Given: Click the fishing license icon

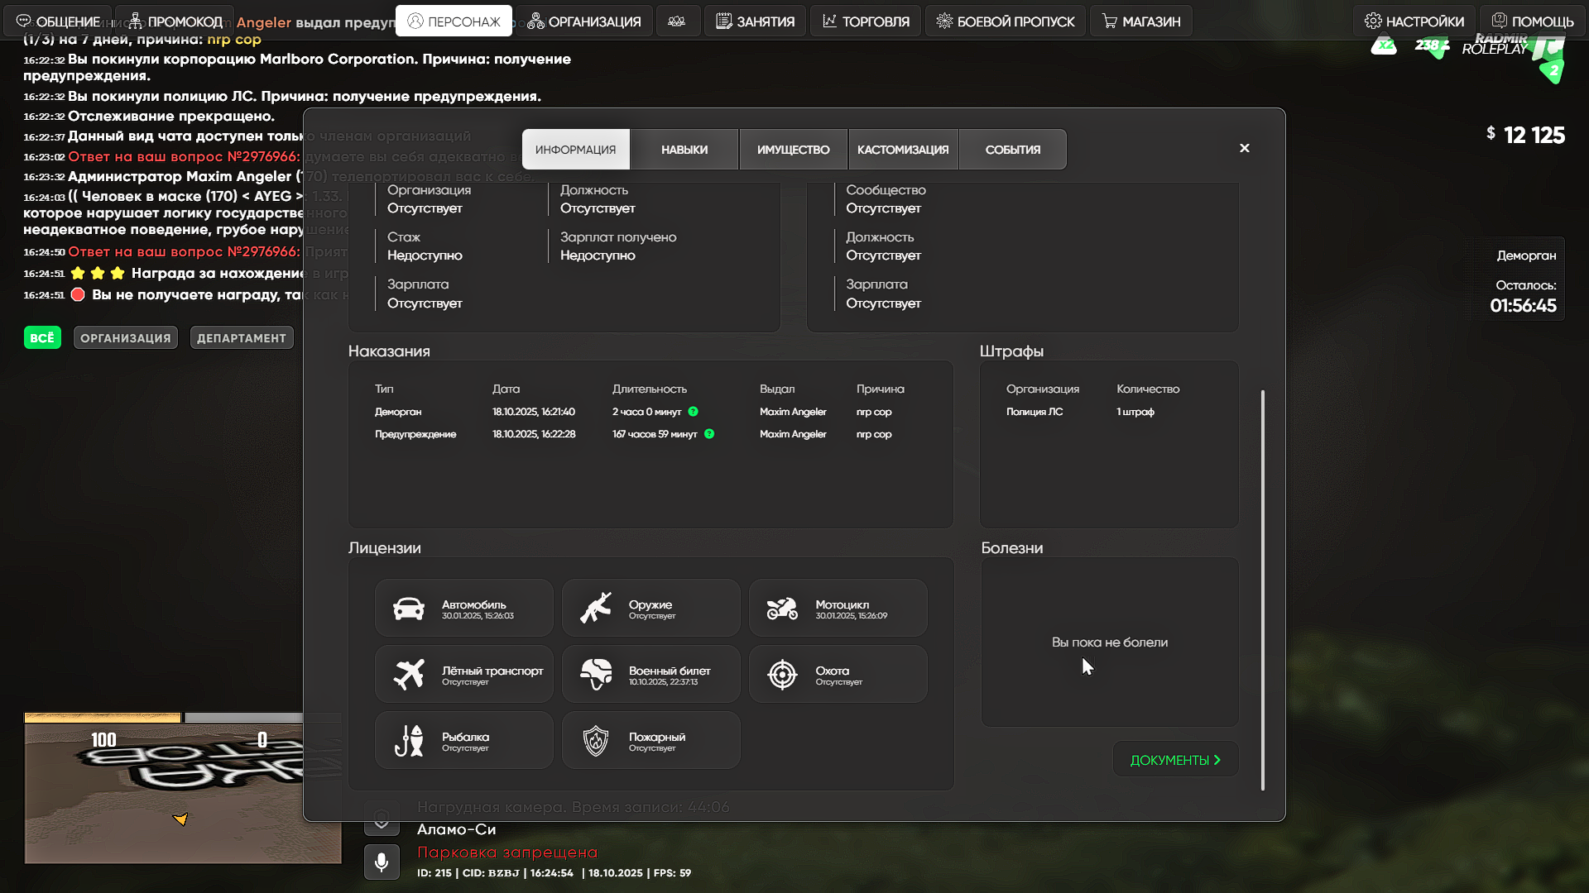Looking at the screenshot, I should tap(409, 741).
